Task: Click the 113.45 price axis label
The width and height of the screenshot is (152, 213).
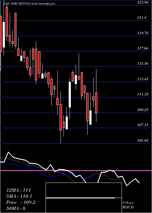Action: pyautogui.click(x=143, y=79)
